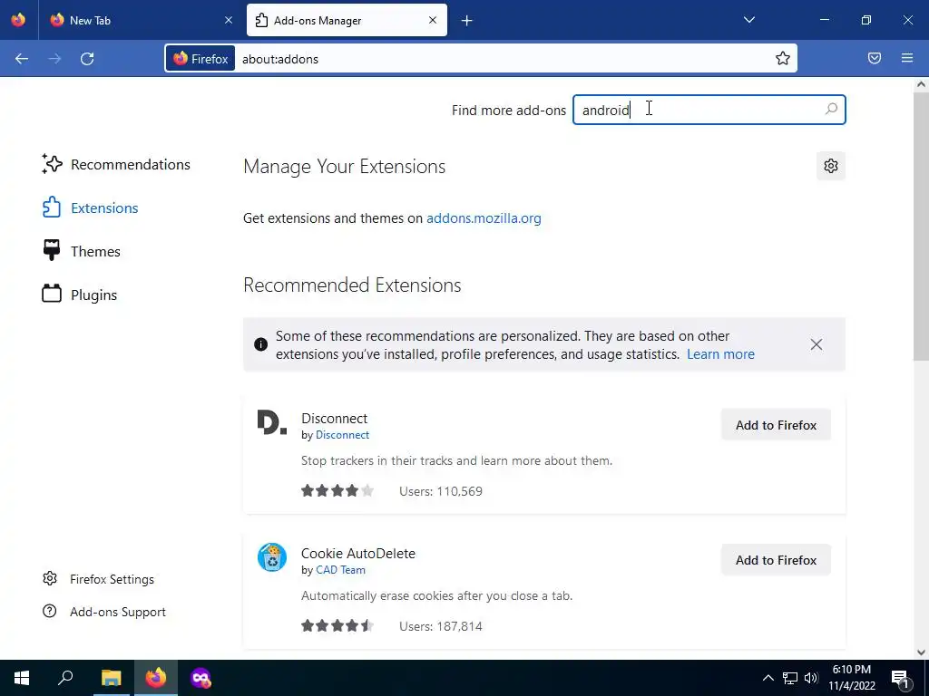
Task: Add Disconnect to Firefox
Action: 776,425
